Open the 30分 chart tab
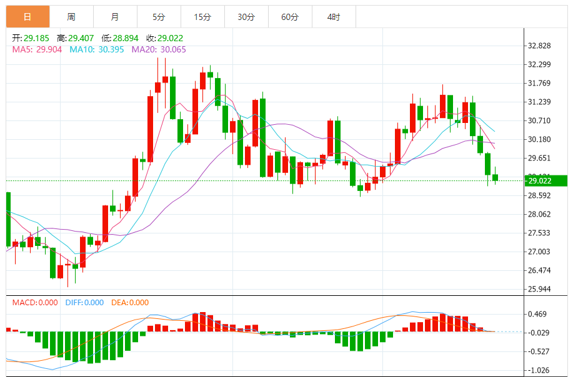Image resolution: width=573 pixels, height=377 pixels. click(246, 17)
